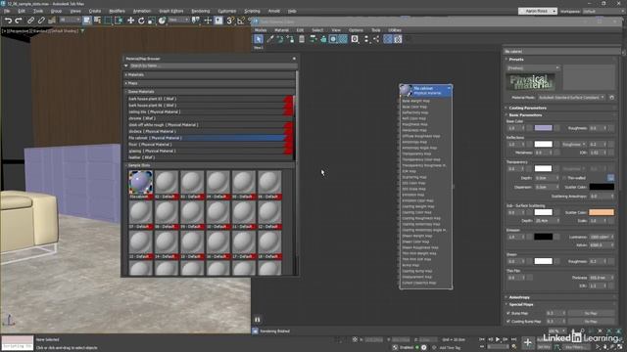Collapse the file cabinet node with its minus toggle

(449, 88)
